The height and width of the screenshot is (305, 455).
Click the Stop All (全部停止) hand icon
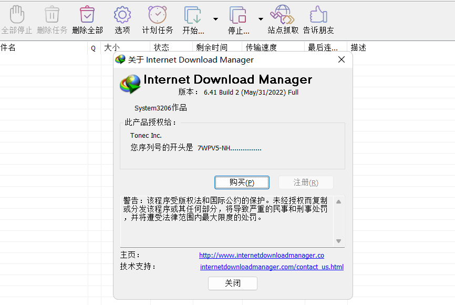coord(17,14)
